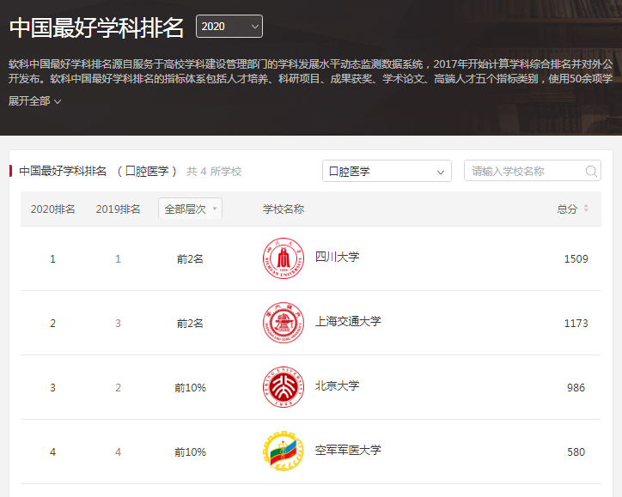Open the 全部层次 level filter
The width and height of the screenshot is (622, 497).
[x=190, y=209]
